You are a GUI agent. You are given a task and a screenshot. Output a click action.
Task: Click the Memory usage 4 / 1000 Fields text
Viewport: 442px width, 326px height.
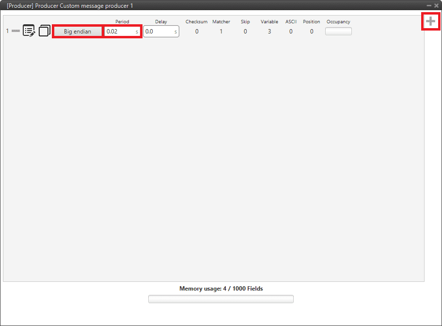point(221,289)
